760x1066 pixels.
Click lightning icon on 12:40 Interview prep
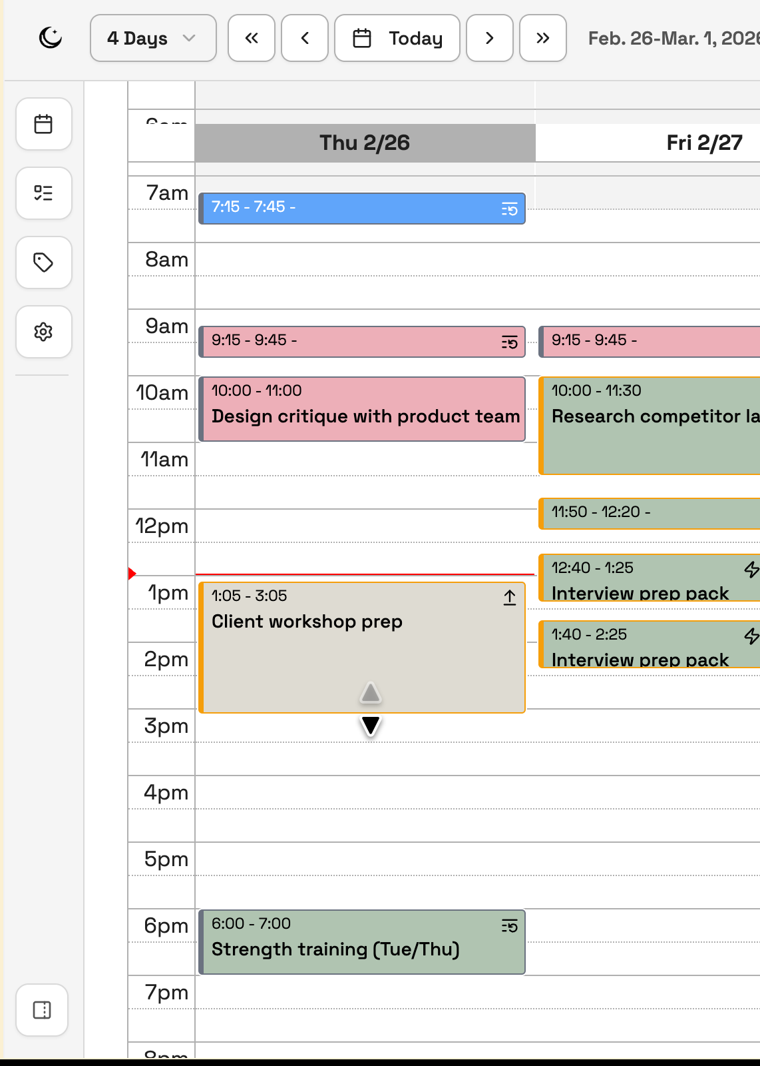point(751,570)
